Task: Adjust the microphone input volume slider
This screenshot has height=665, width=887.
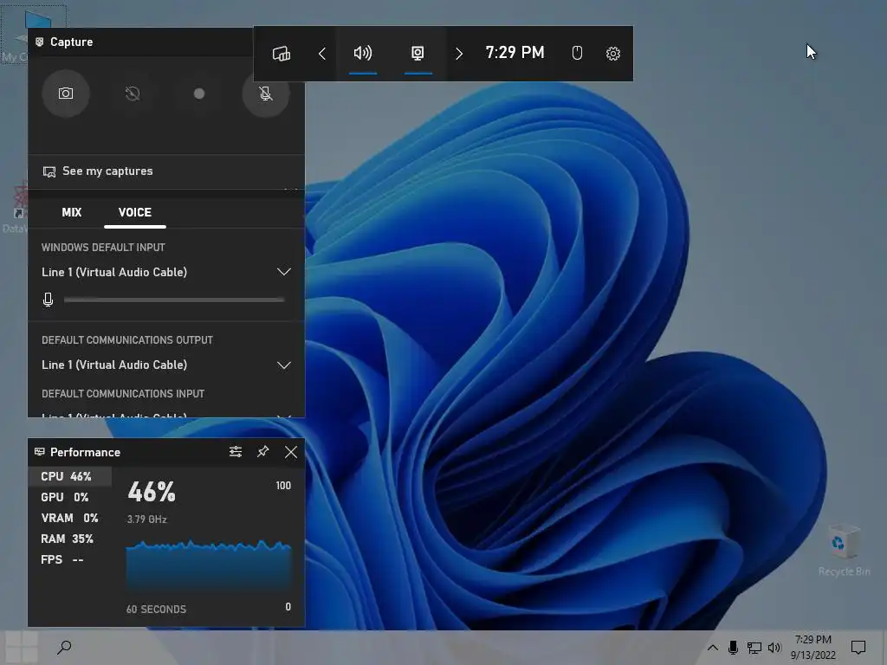Action: 174,300
